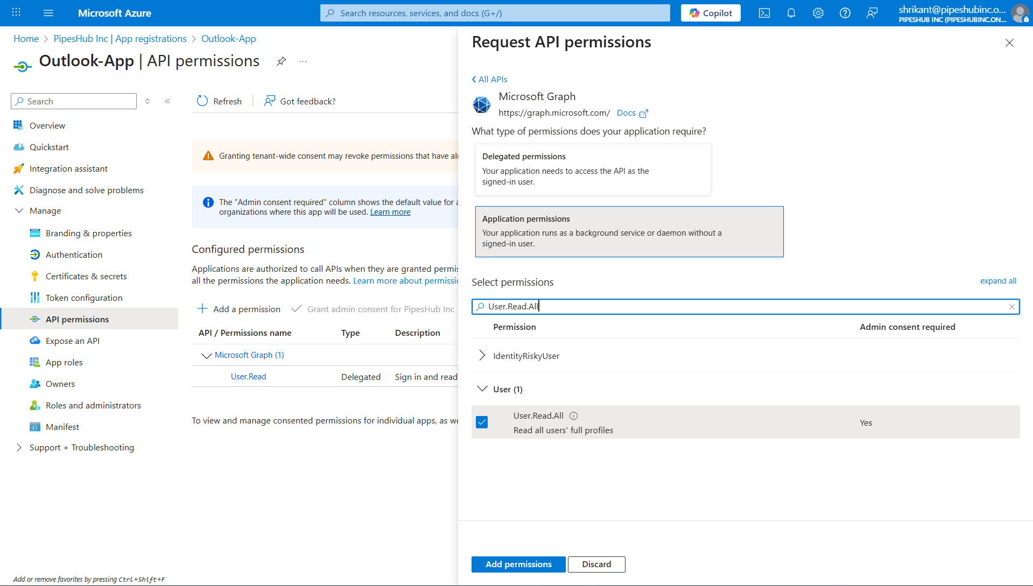The height and width of the screenshot is (586, 1033).
Task: Clear the User.Read.All search field
Action: click(1012, 306)
